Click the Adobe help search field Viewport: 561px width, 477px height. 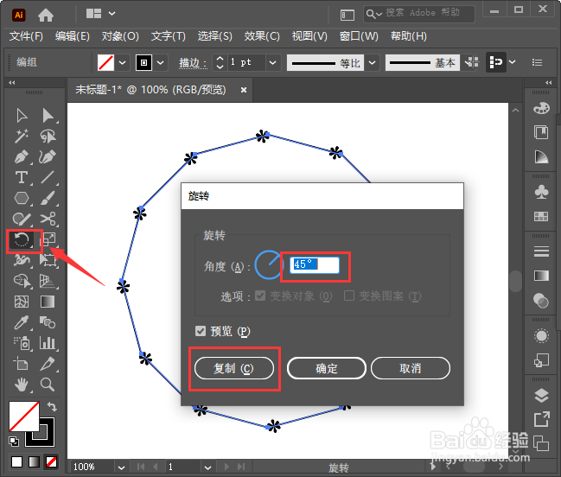coord(419,14)
